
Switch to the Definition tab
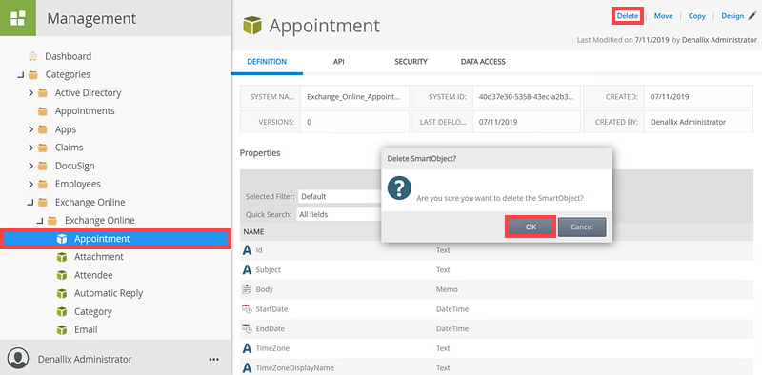[267, 62]
